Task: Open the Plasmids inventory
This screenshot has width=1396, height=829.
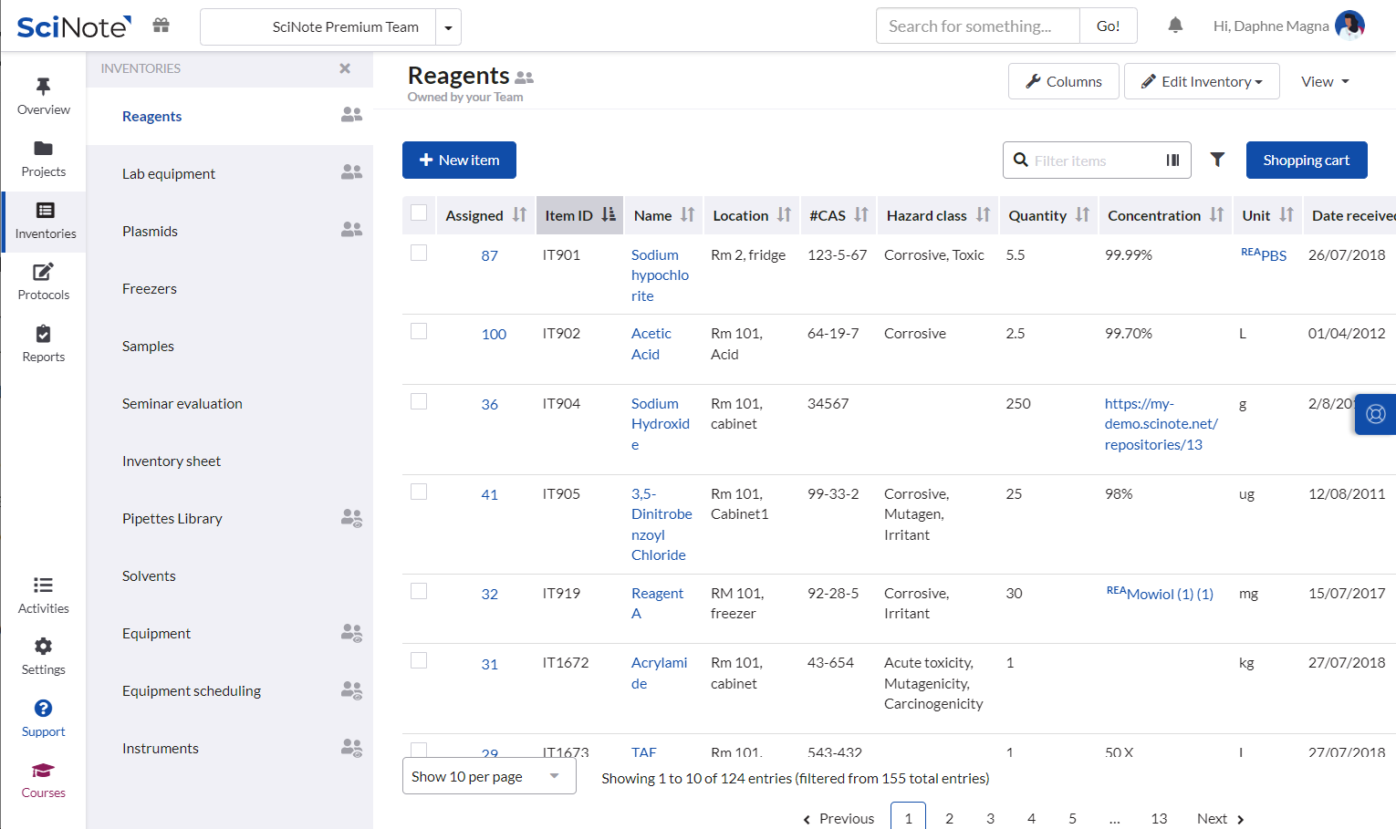Action: pos(151,231)
